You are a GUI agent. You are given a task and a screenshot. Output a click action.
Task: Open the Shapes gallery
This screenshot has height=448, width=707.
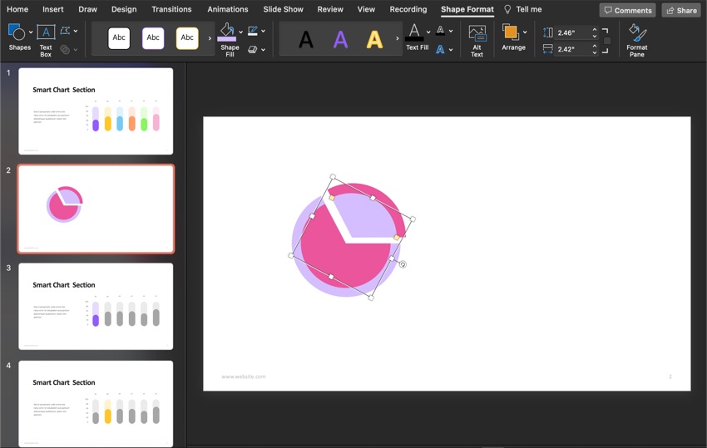[x=17, y=33]
